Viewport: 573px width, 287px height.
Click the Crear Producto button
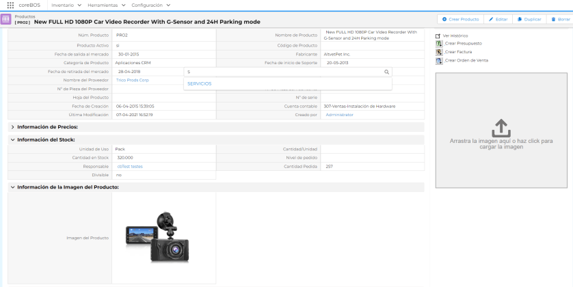tap(460, 19)
